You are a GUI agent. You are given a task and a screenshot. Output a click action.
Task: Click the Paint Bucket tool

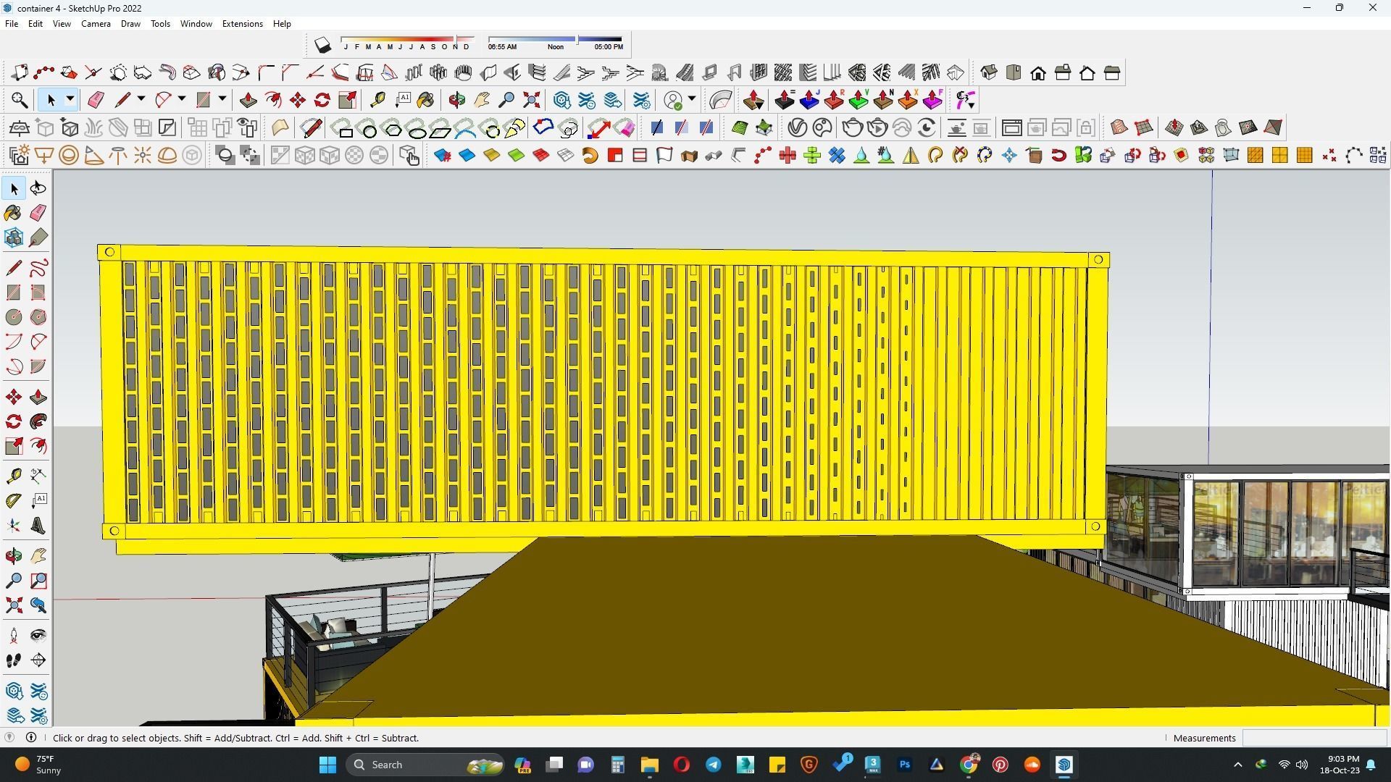coord(14,212)
